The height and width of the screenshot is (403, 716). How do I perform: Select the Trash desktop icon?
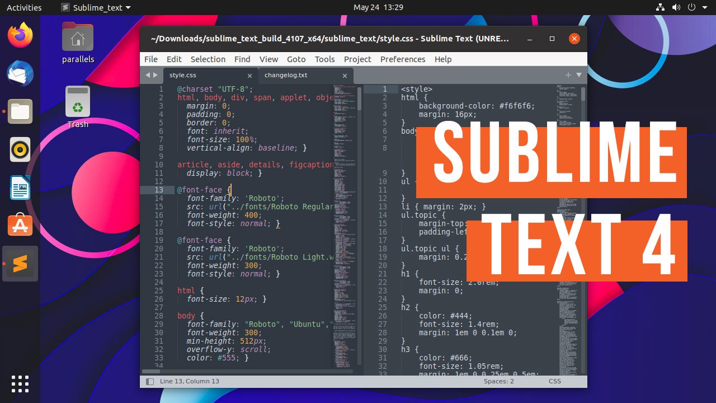[78, 107]
